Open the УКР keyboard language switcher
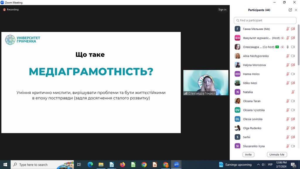Screen dimensions: 300x169 pos(270,165)
